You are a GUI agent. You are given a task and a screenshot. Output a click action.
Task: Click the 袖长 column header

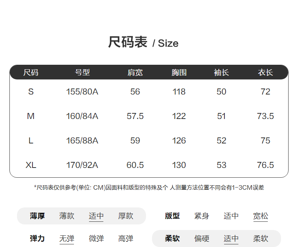point(221,72)
